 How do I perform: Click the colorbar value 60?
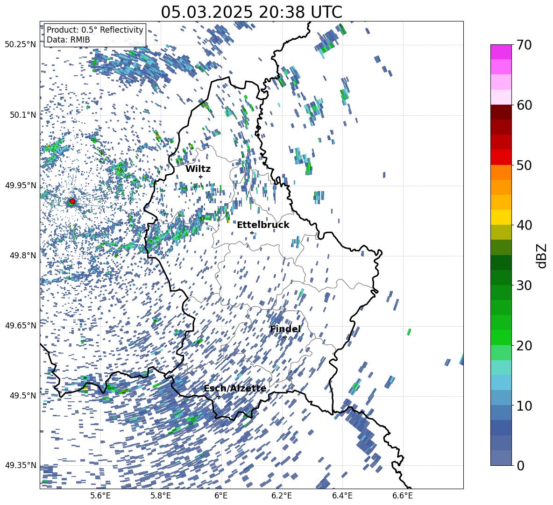click(524, 105)
